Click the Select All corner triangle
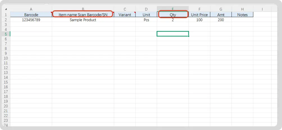This screenshot has height=130, width=282. (x=6, y=9)
